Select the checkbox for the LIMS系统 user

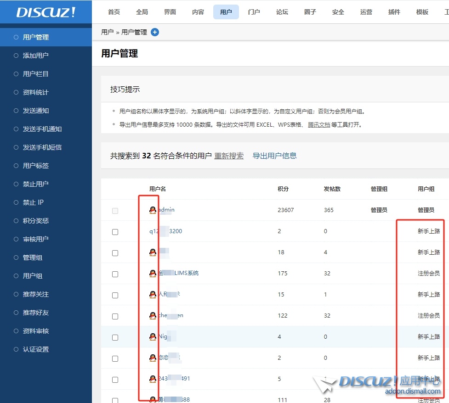pyautogui.click(x=114, y=274)
